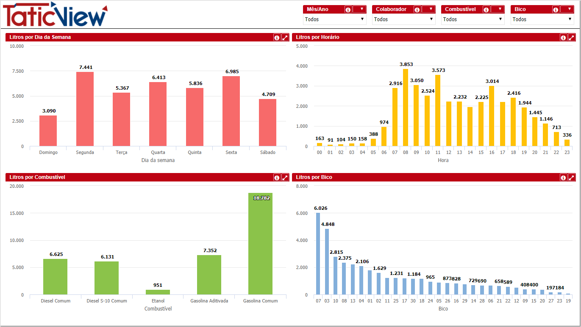
Task: Maximize the Litros por Bico chart
Action: pos(572,178)
